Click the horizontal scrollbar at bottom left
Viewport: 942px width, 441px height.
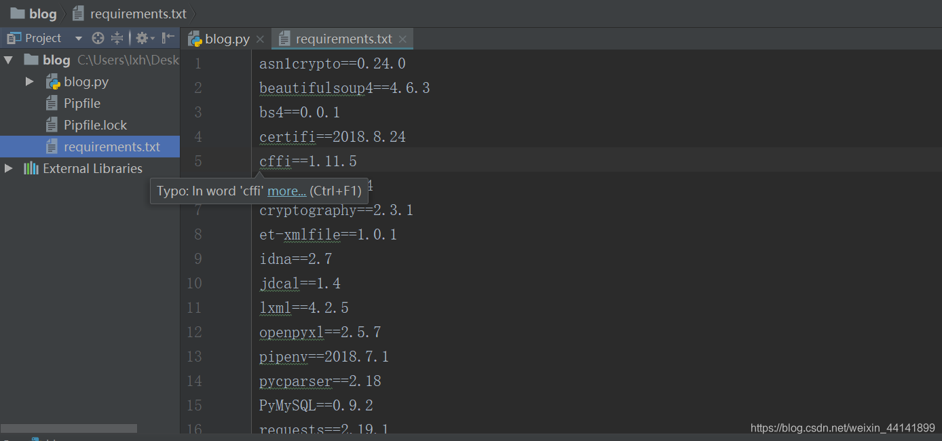(68, 428)
